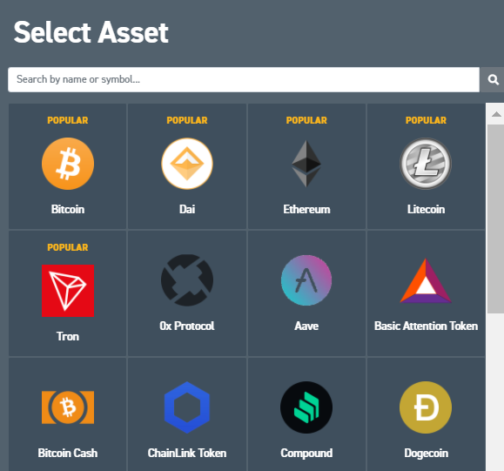504x471 pixels.
Task: Click the ChainLink Token text label
Action: 187,453
